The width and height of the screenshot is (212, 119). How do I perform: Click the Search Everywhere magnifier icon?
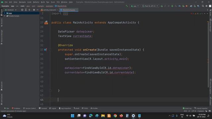(203, 6)
